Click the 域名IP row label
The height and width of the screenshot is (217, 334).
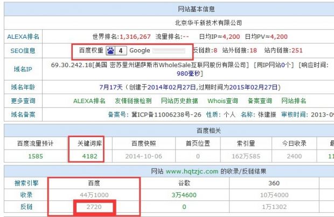23,69
